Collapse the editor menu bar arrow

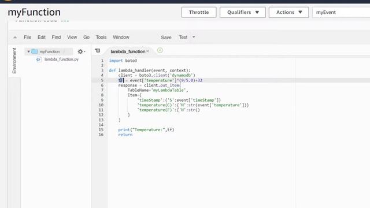(15, 37)
